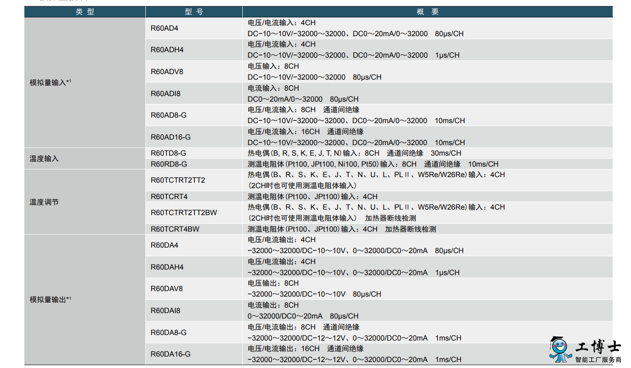Viewport: 631px width, 368px height.
Task: Click model number R60AD16-G
Action: [170, 137]
